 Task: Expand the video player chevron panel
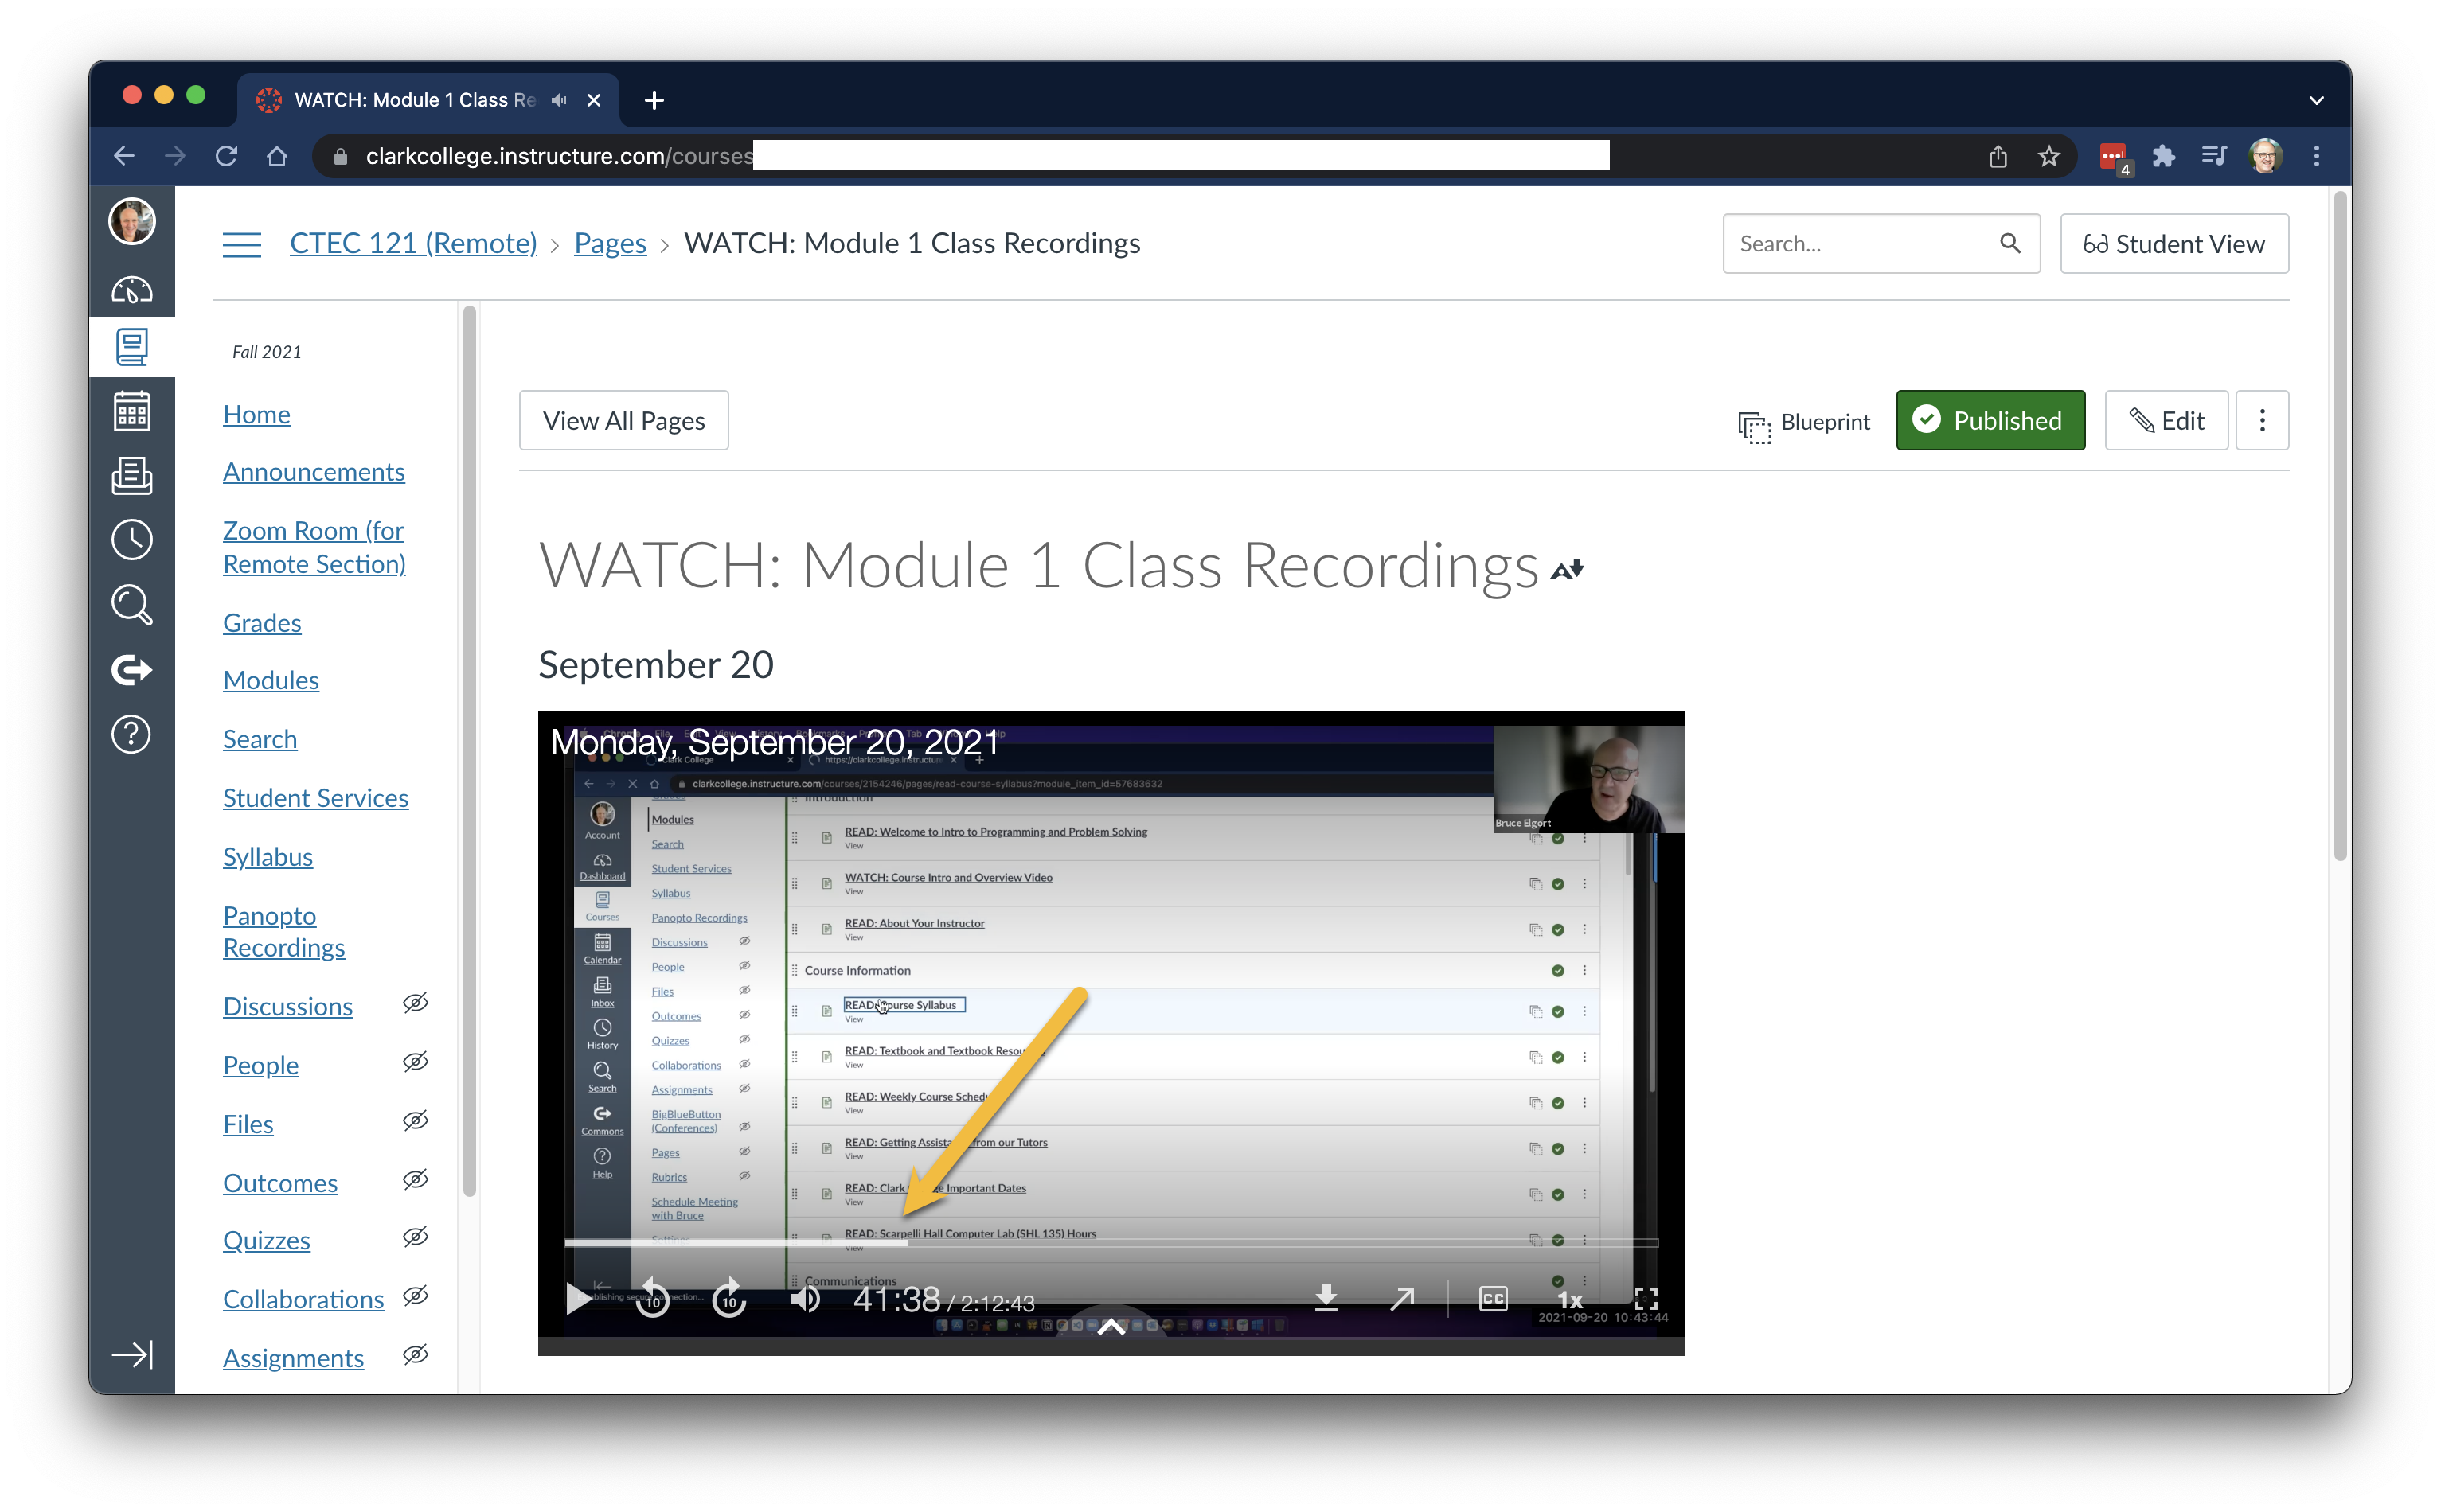pyautogui.click(x=1111, y=1328)
